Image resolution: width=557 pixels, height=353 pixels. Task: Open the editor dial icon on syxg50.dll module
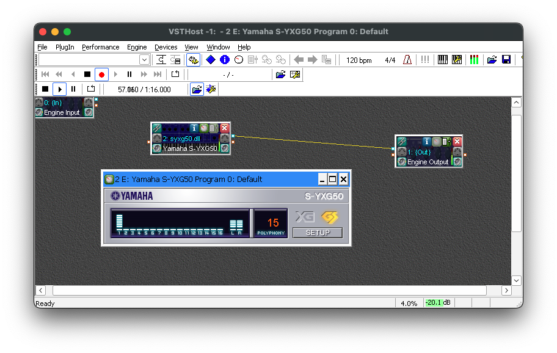(204, 128)
